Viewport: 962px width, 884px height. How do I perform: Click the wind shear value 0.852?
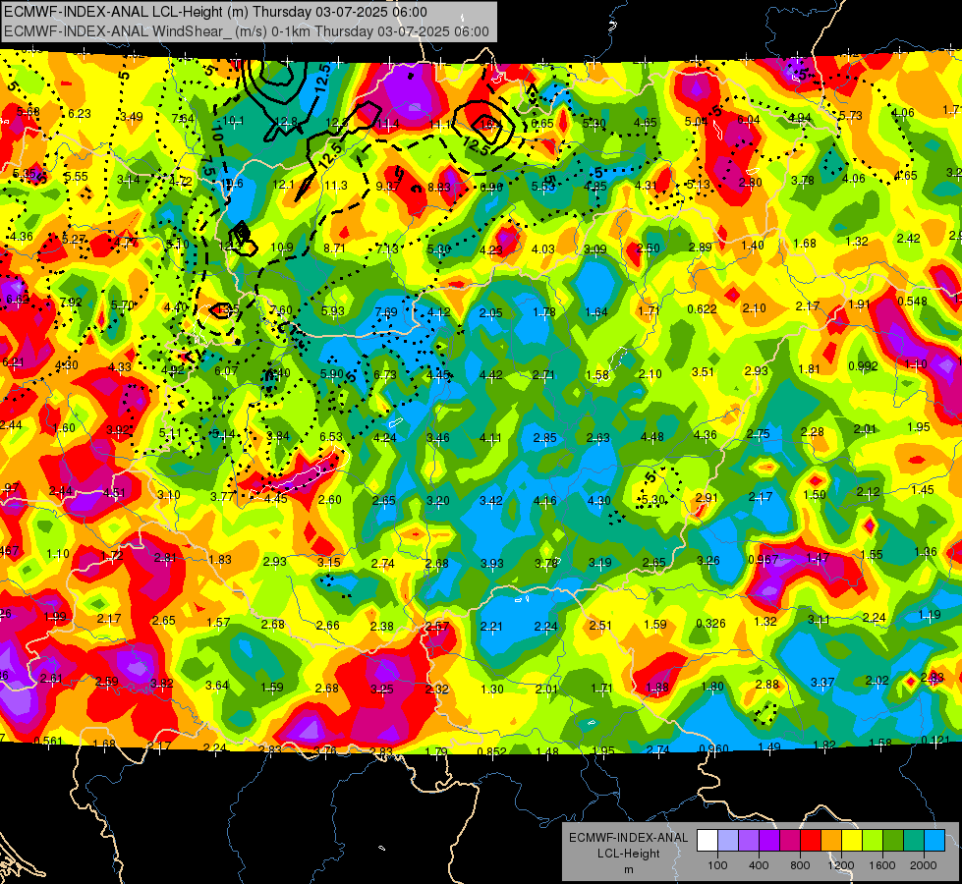click(x=491, y=752)
